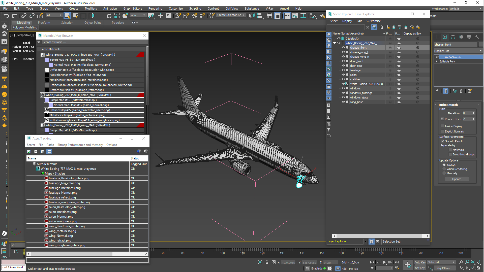
Task: Uncheck the Smooth Result option
Action: (x=442, y=141)
